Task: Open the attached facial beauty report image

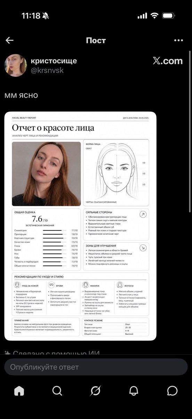Action: pos(80,226)
